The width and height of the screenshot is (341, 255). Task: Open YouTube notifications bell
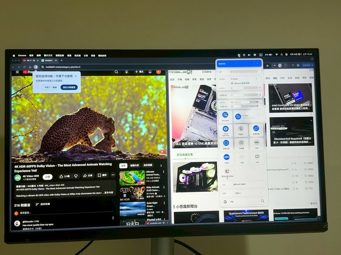click(x=150, y=71)
